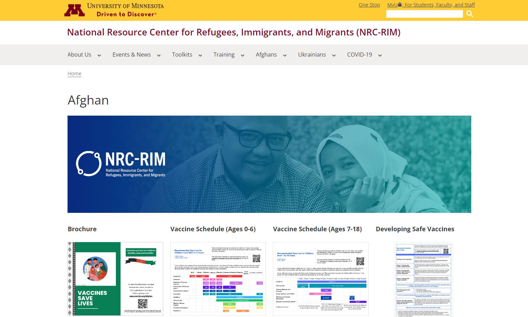Click in the search text field
This screenshot has height=317, width=528.
tap(424, 14)
